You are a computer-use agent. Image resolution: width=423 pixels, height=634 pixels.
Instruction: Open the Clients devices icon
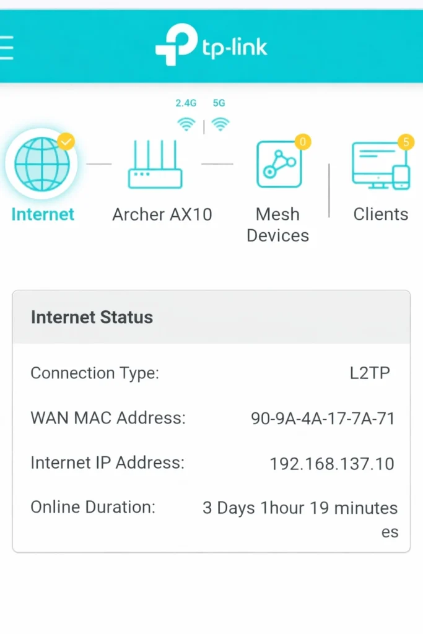tap(380, 166)
